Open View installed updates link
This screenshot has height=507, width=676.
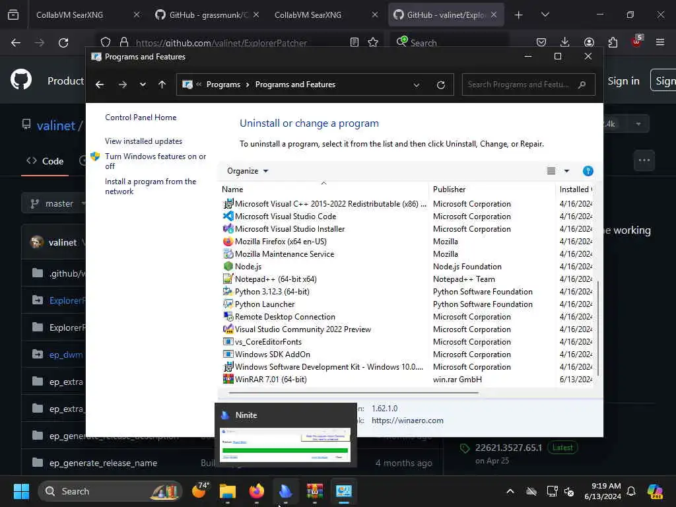pyautogui.click(x=143, y=141)
